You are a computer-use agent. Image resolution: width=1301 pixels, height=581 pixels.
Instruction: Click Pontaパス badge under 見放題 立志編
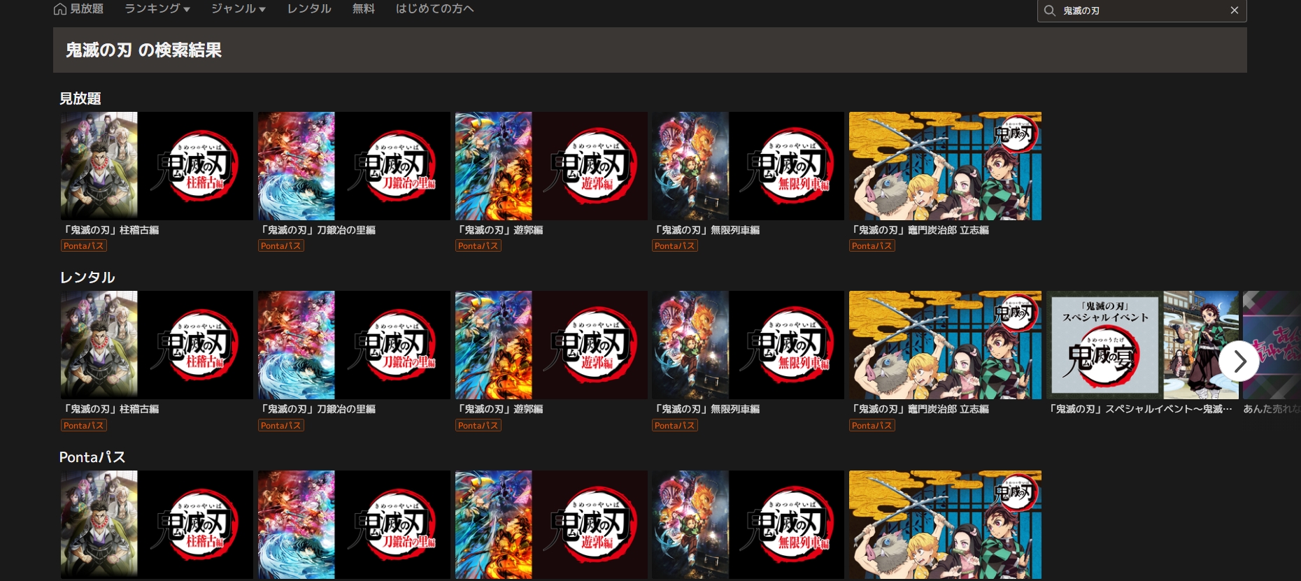pos(872,246)
